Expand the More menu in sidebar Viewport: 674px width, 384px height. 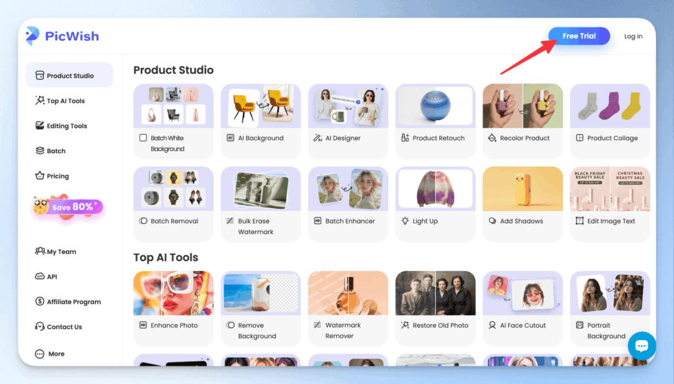pos(55,354)
